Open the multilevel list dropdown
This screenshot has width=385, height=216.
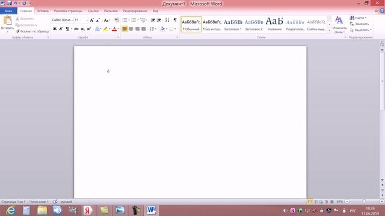tap(143, 20)
